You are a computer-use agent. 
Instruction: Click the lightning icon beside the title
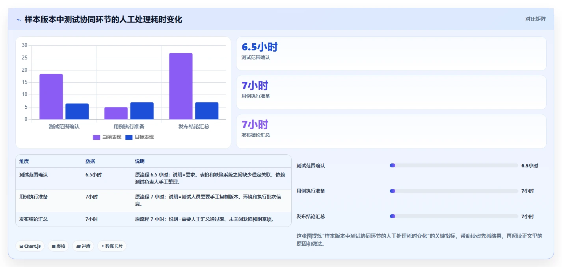(x=19, y=20)
